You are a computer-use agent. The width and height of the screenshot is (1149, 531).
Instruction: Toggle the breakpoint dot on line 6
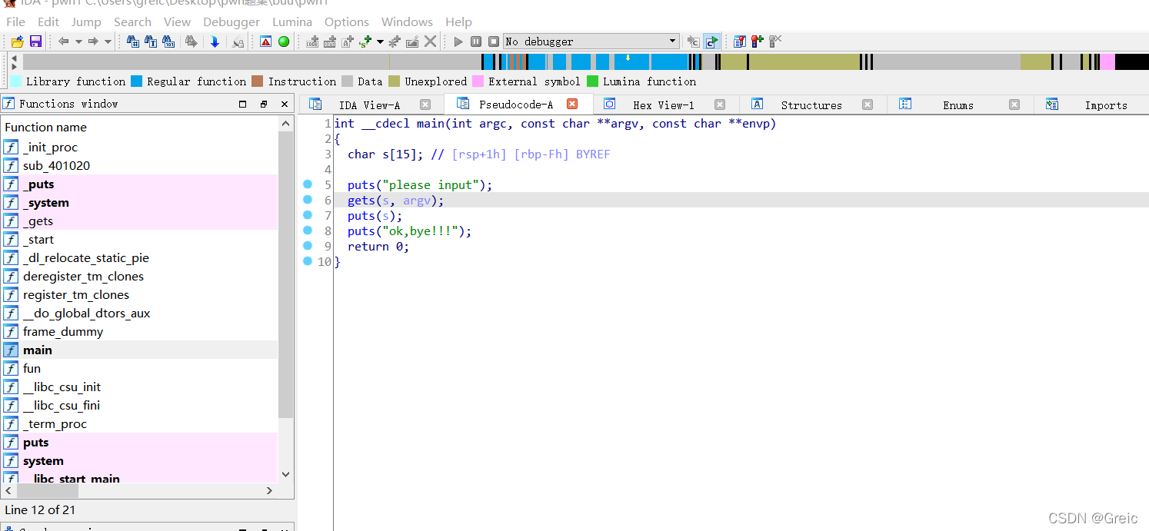pos(308,200)
